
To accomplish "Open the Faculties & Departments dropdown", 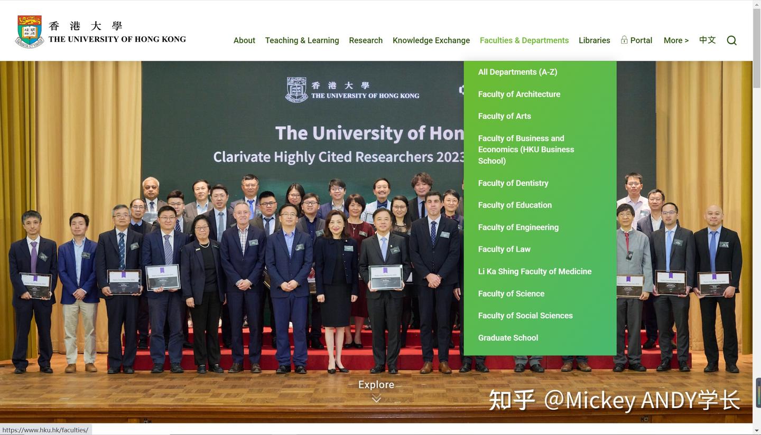I will (524, 40).
